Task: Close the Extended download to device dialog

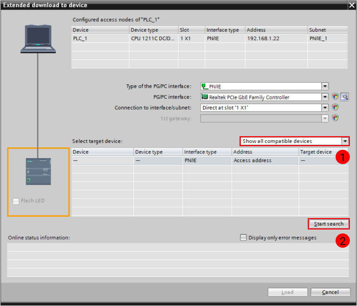Action: click(x=352, y=5)
